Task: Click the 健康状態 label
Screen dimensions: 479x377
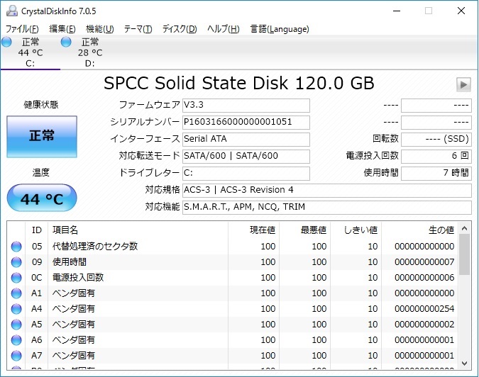Action: click(x=41, y=105)
